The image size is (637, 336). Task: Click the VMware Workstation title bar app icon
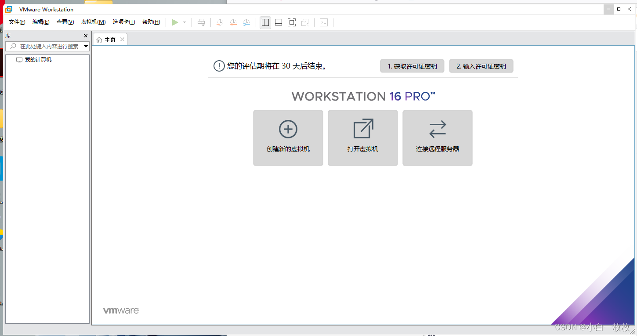click(x=9, y=9)
